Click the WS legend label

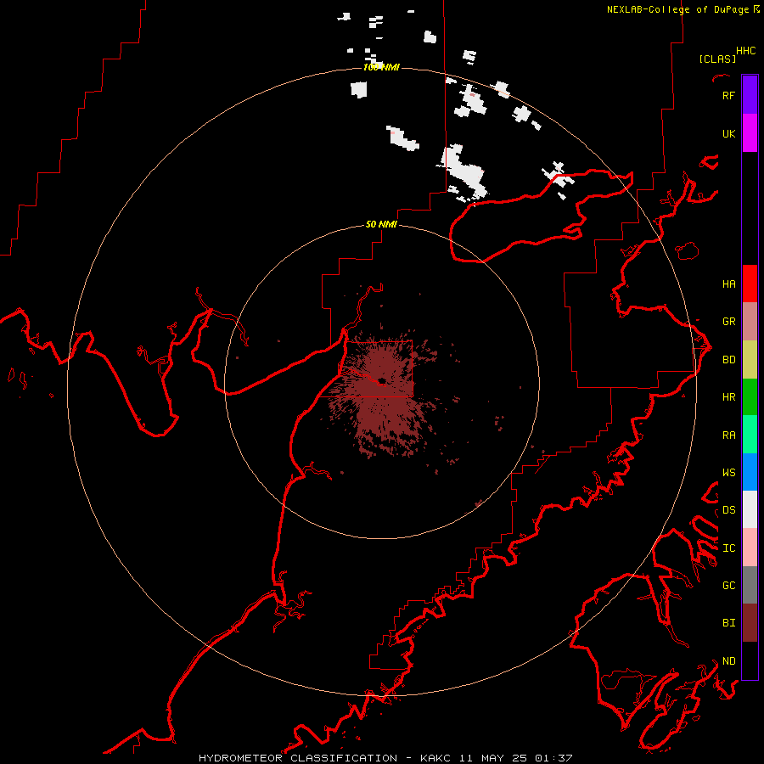pyautogui.click(x=728, y=472)
